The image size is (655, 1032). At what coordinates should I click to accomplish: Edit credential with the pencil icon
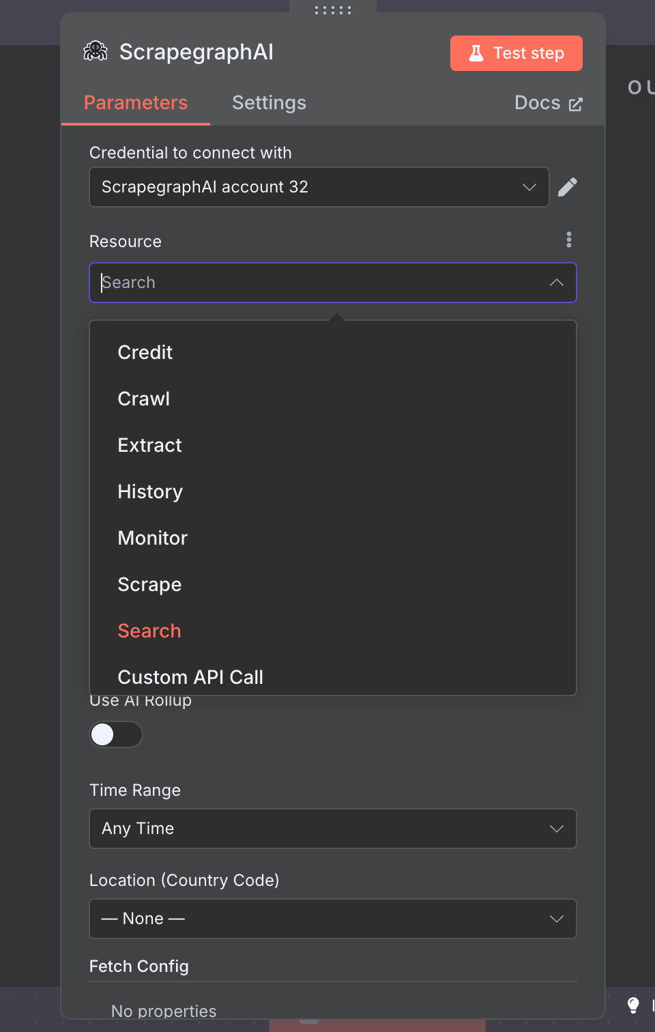pyautogui.click(x=568, y=187)
